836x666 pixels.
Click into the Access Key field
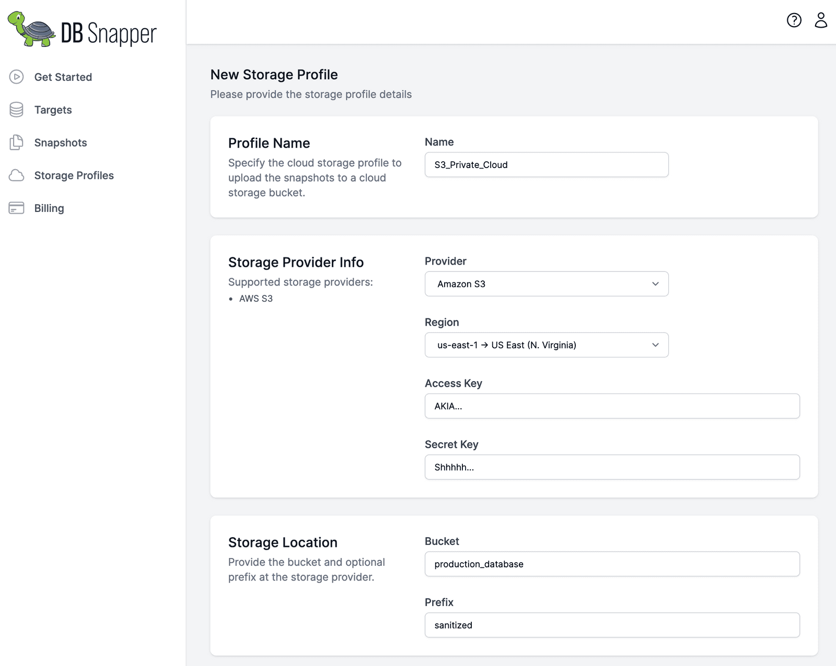612,406
